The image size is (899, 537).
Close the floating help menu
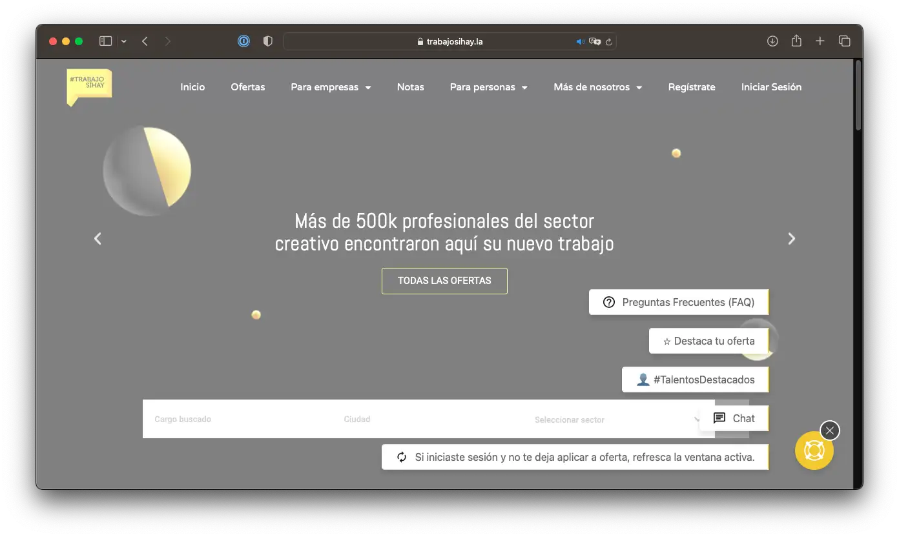[x=829, y=431]
